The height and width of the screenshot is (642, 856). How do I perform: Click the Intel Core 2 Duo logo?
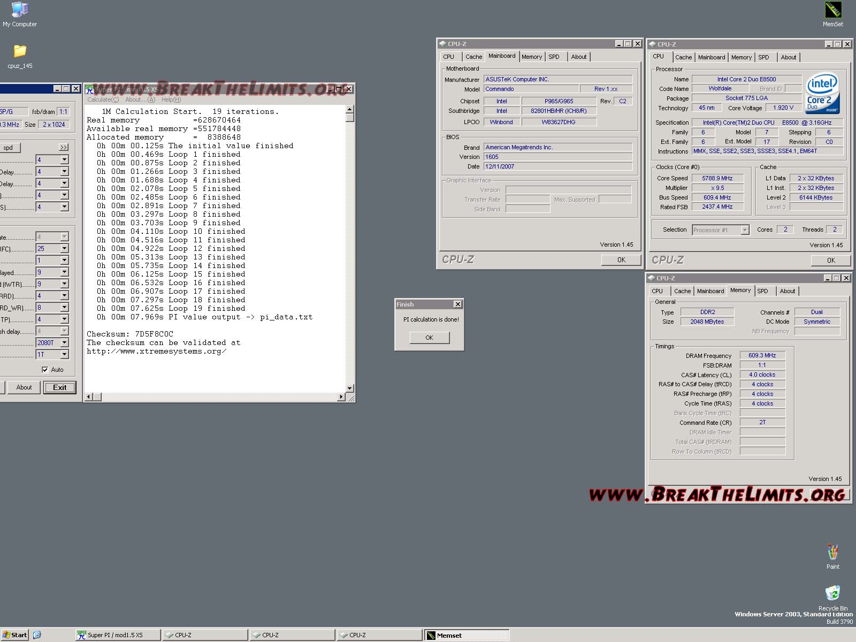point(822,94)
